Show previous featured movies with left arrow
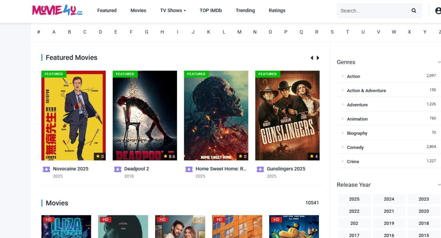Image resolution: width=441 pixels, height=238 pixels. click(312, 58)
